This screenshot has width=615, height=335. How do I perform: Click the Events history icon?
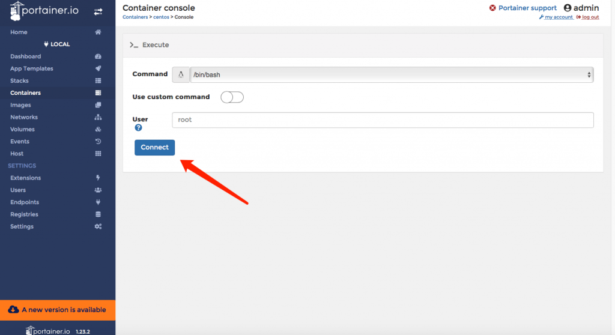click(98, 142)
